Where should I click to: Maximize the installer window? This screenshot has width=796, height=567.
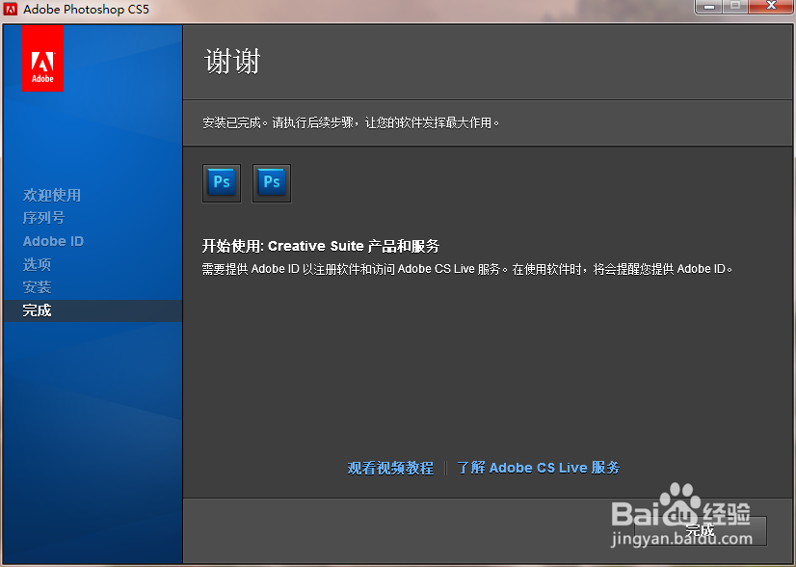(735, 7)
